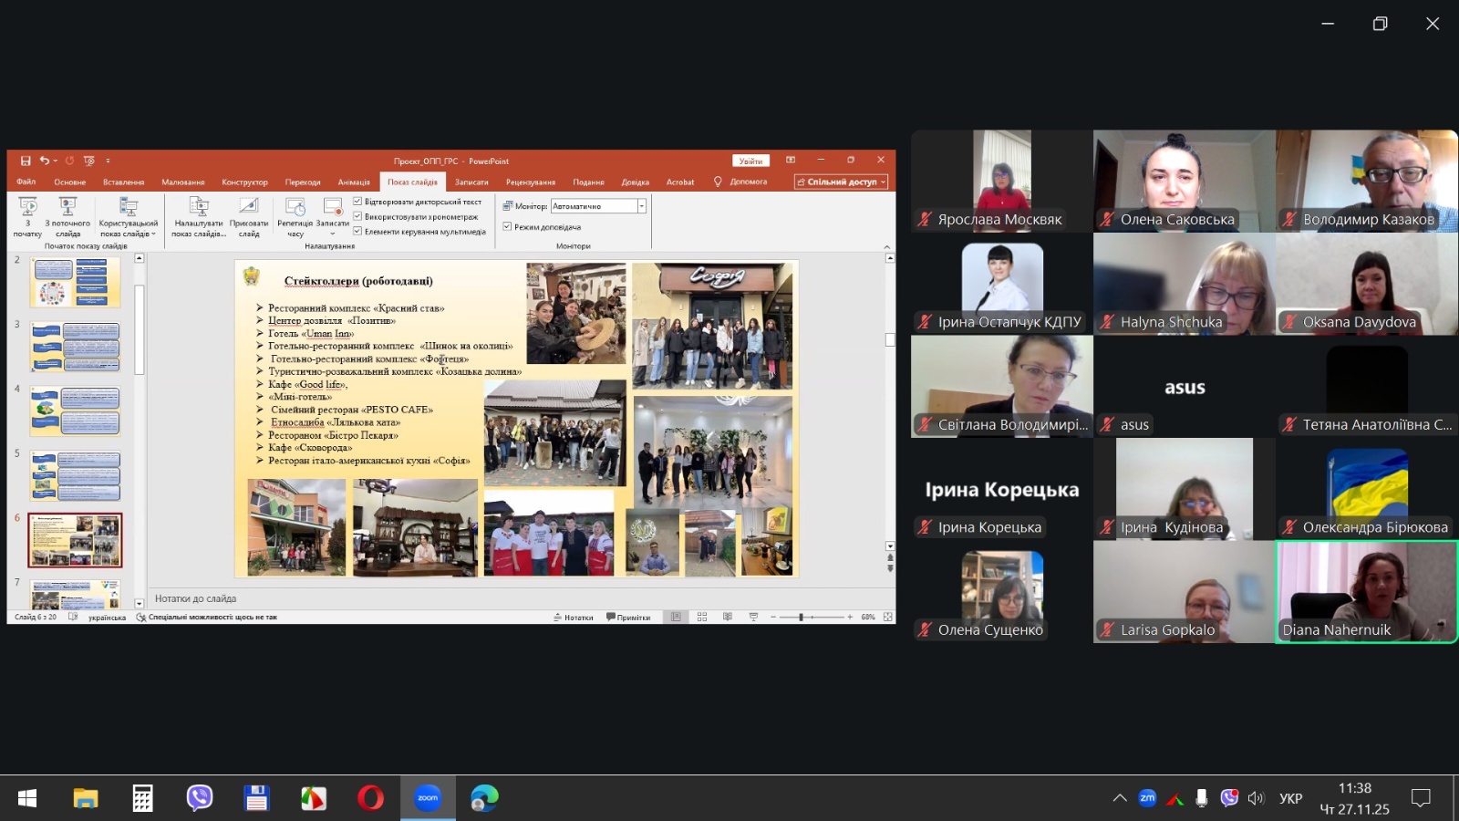This screenshot has width=1459, height=821.
Task: Click the 'Спільний доступ' share button
Action: (840, 182)
